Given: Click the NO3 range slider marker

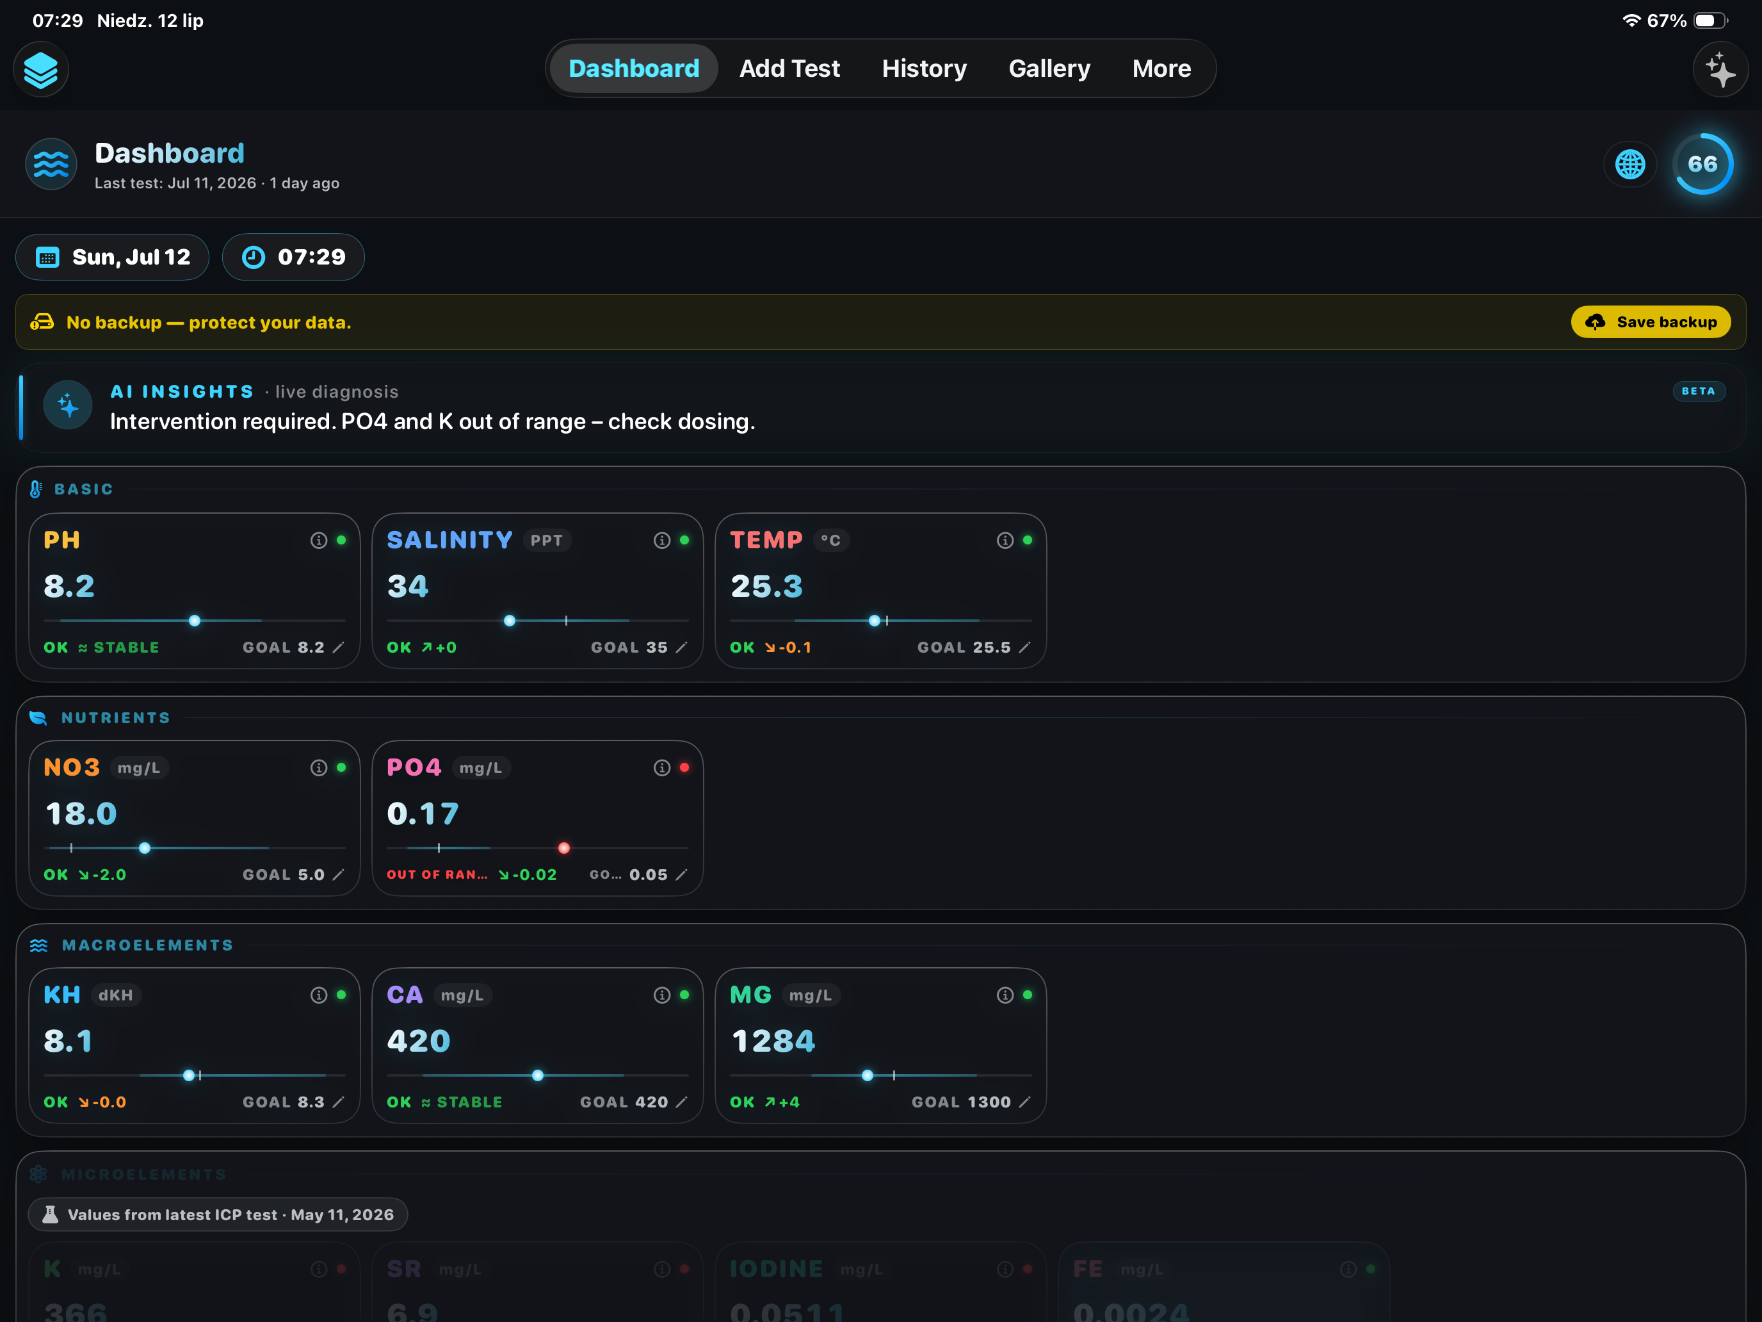Looking at the screenshot, I should [x=144, y=848].
